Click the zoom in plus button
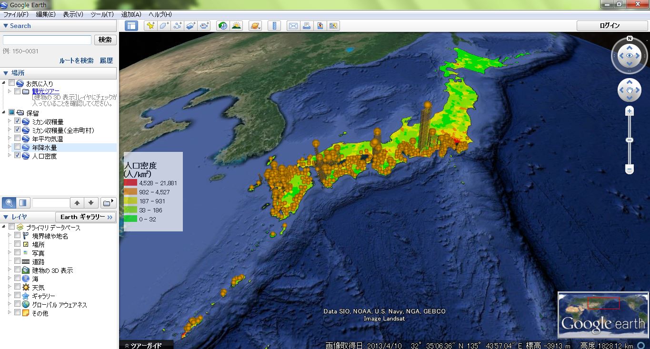 tap(630, 111)
